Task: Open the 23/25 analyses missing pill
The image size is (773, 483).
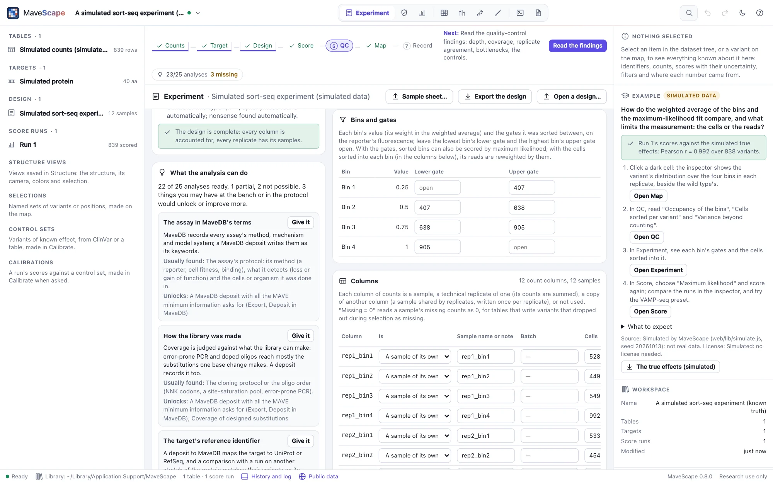Action: [198, 75]
